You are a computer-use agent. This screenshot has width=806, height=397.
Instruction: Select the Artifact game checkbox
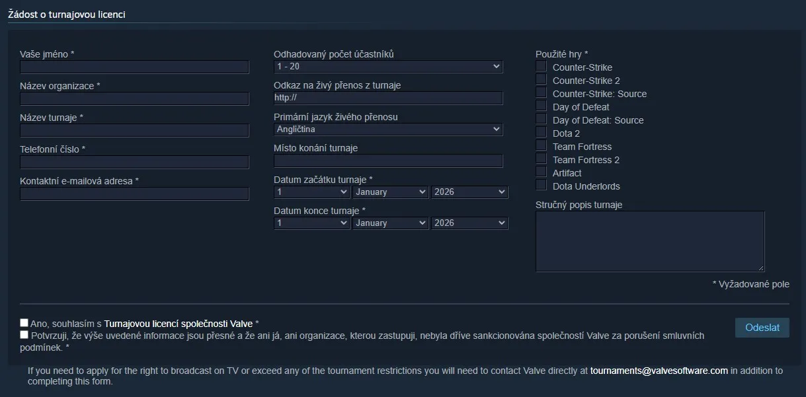tap(542, 172)
